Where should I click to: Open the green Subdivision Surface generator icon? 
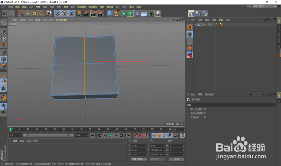(x=123, y=13)
